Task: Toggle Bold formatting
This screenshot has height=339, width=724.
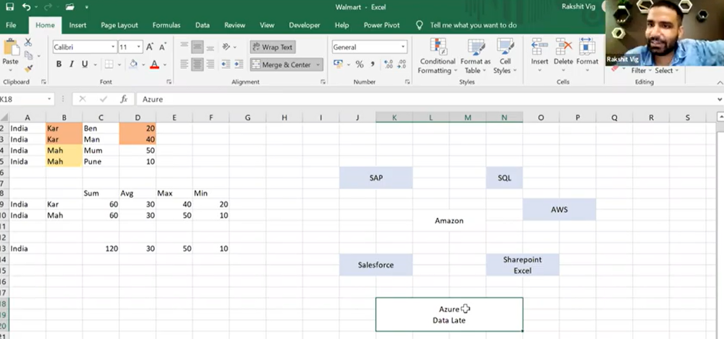Action: pos(59,64)
